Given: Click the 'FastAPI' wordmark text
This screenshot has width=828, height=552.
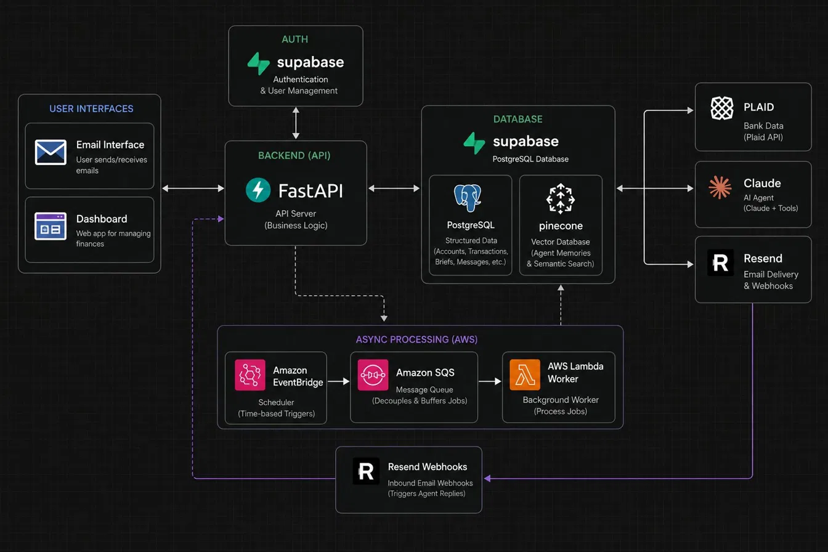Looking at the screenshot, I should click(x=310, y=190).
